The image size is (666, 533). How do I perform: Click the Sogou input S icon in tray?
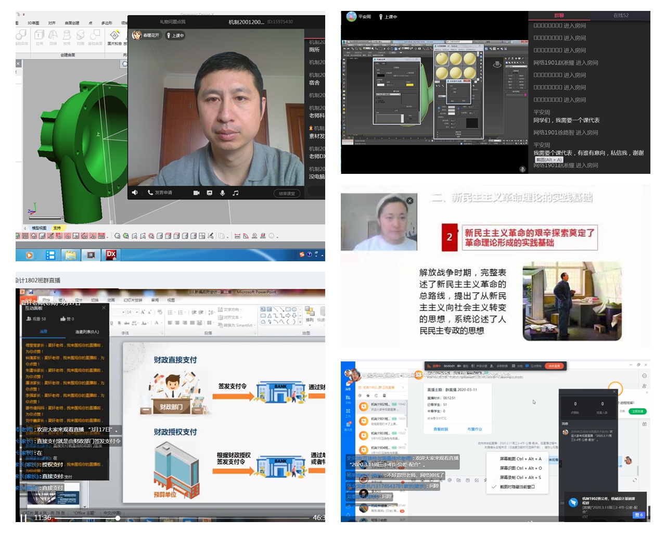pos(302,255)
